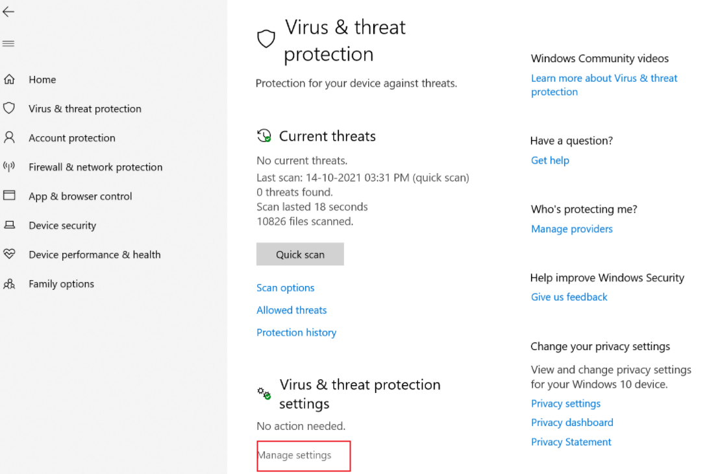
Task: Open Firewall & network protection page
Action: click(x=95, y=167)
